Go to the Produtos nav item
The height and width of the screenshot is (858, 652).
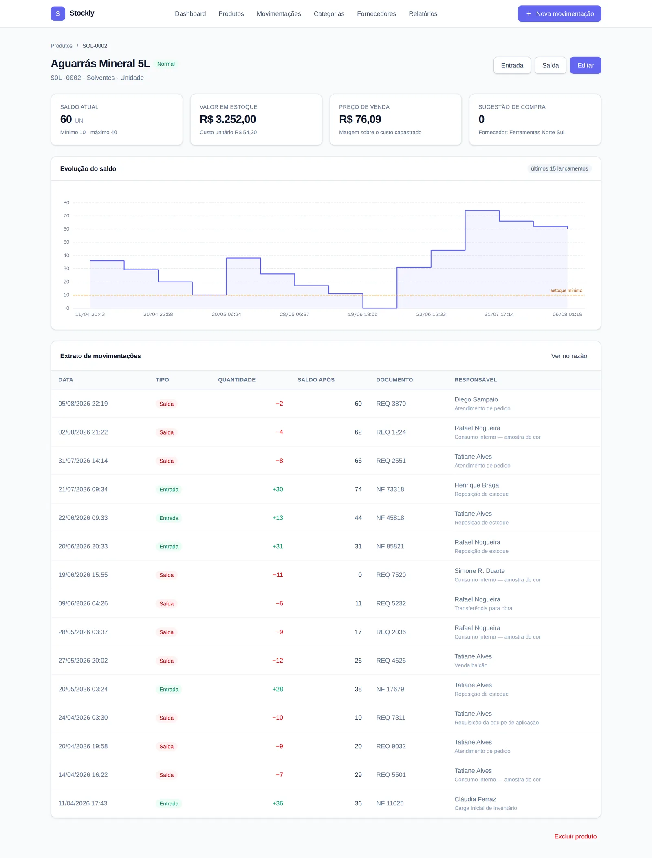coord(231,14)
